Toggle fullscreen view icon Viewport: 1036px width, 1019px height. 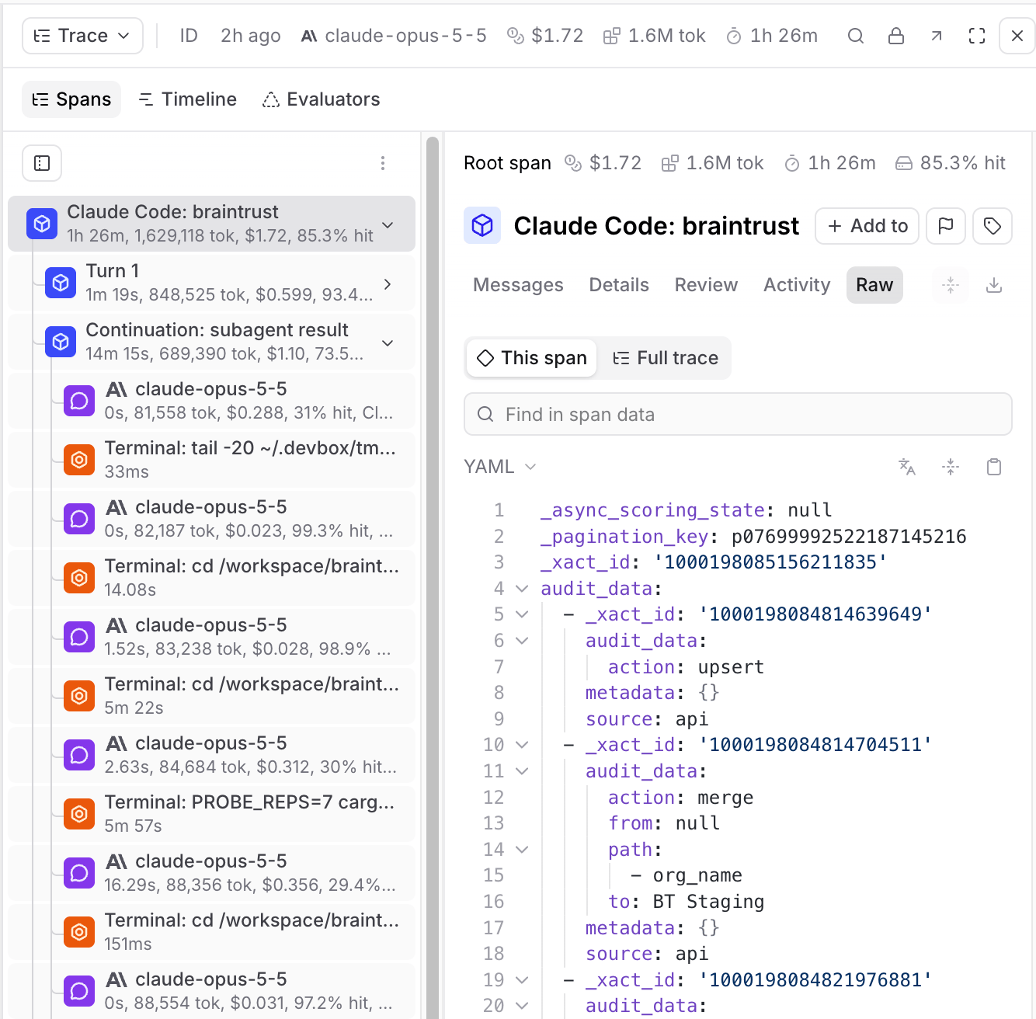(x=977, y=36)
